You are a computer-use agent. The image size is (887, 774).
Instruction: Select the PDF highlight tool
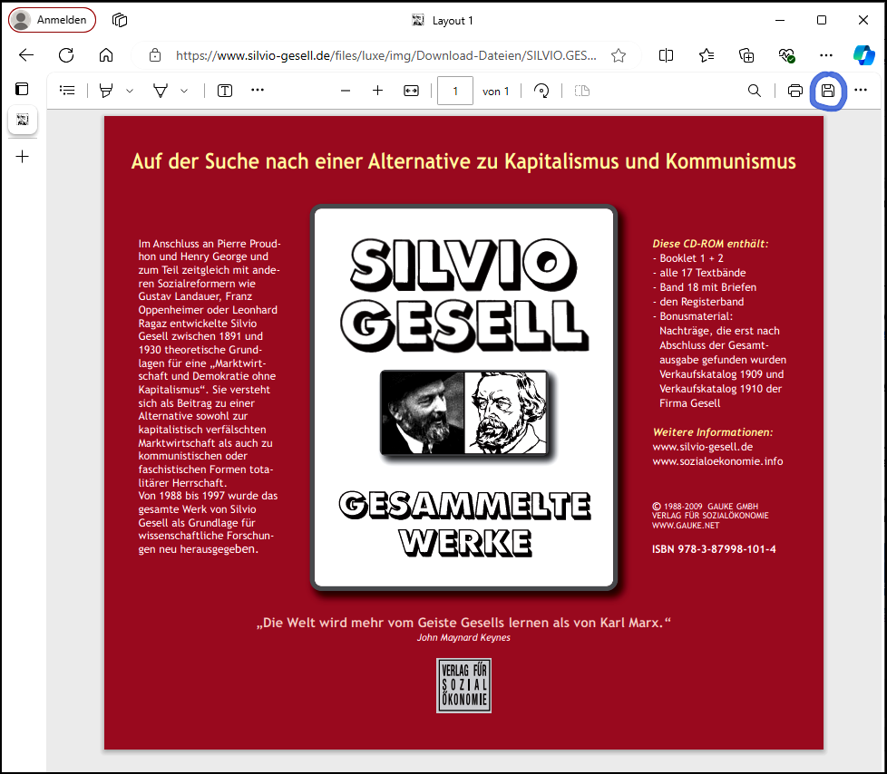106,91
